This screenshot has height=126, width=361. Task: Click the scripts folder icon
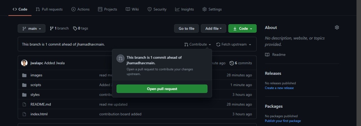click(x=24, y=85)
